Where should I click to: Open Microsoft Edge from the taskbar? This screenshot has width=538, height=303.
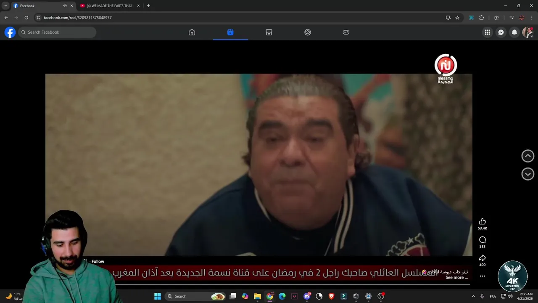(x=282, y=296)
